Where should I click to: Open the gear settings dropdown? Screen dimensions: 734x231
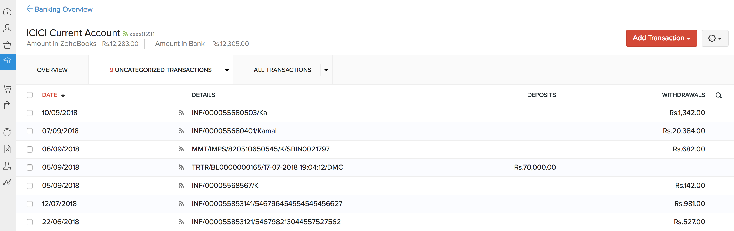coord(715,38)
